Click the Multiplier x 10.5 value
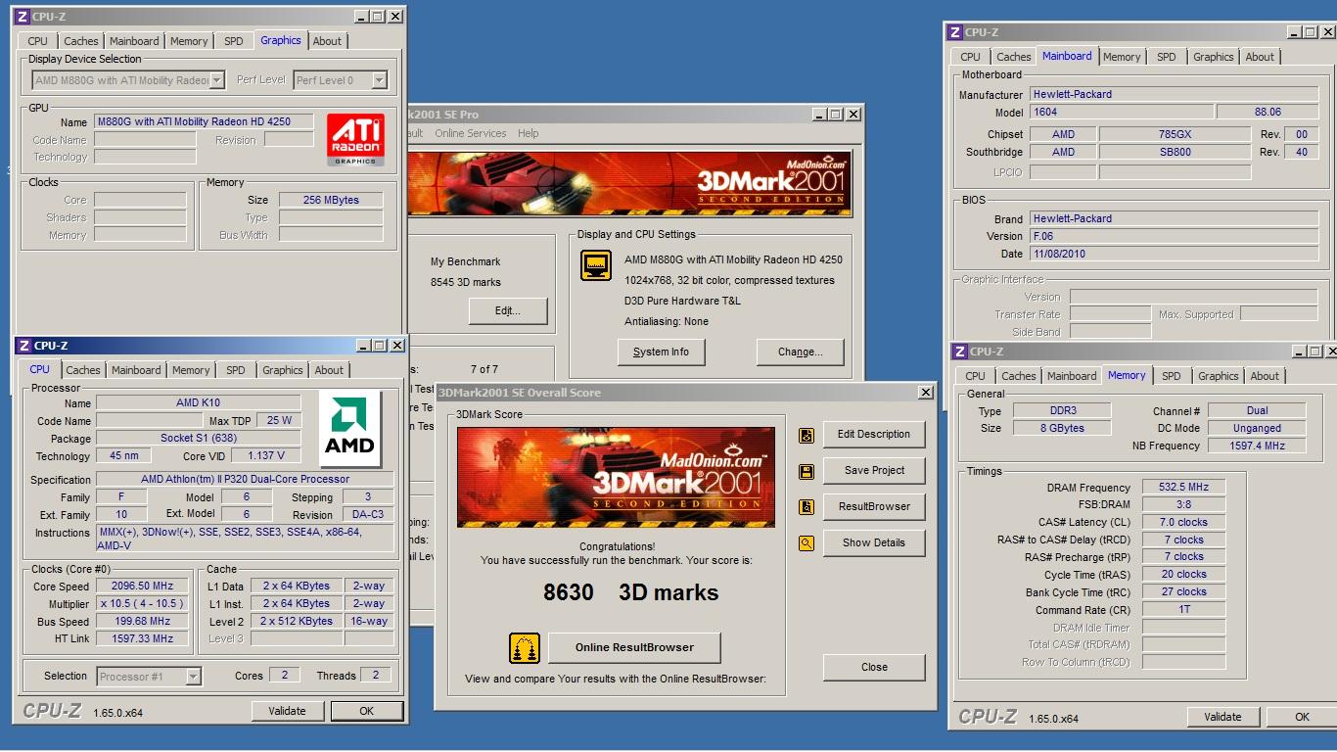1337x752 pixels. pos(142,604)
